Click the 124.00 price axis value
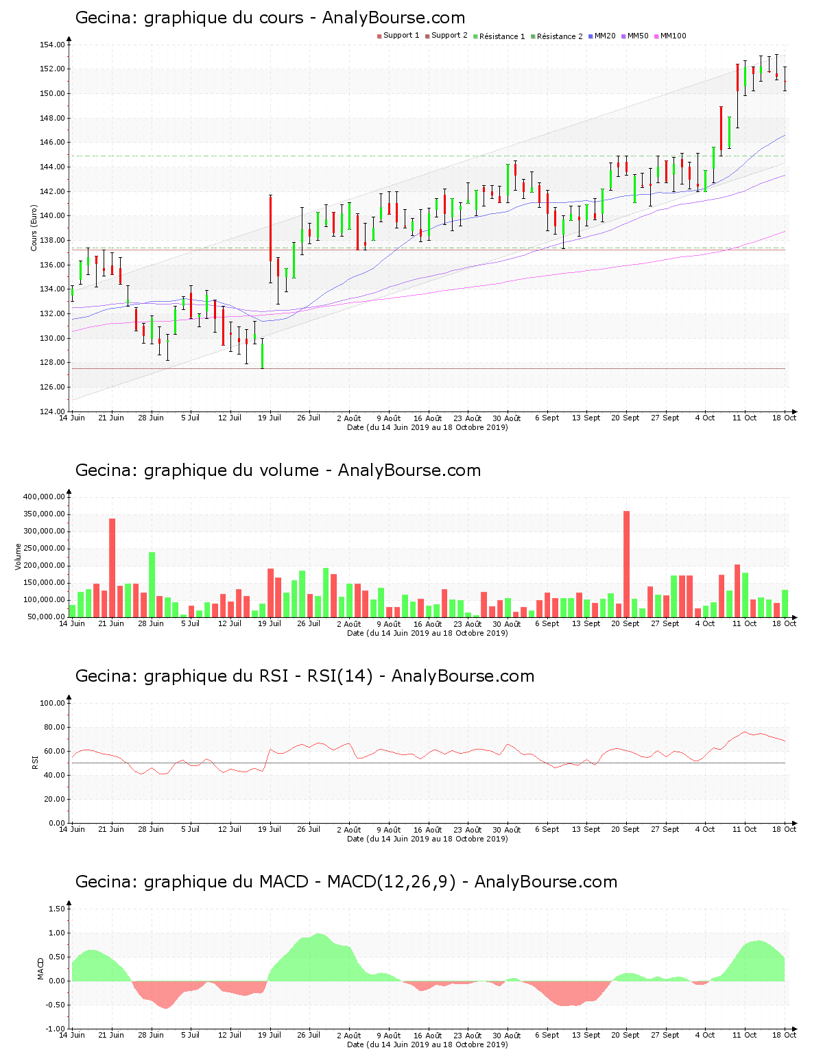This screenshot has width=823, height=1063. tap(52, 411)
